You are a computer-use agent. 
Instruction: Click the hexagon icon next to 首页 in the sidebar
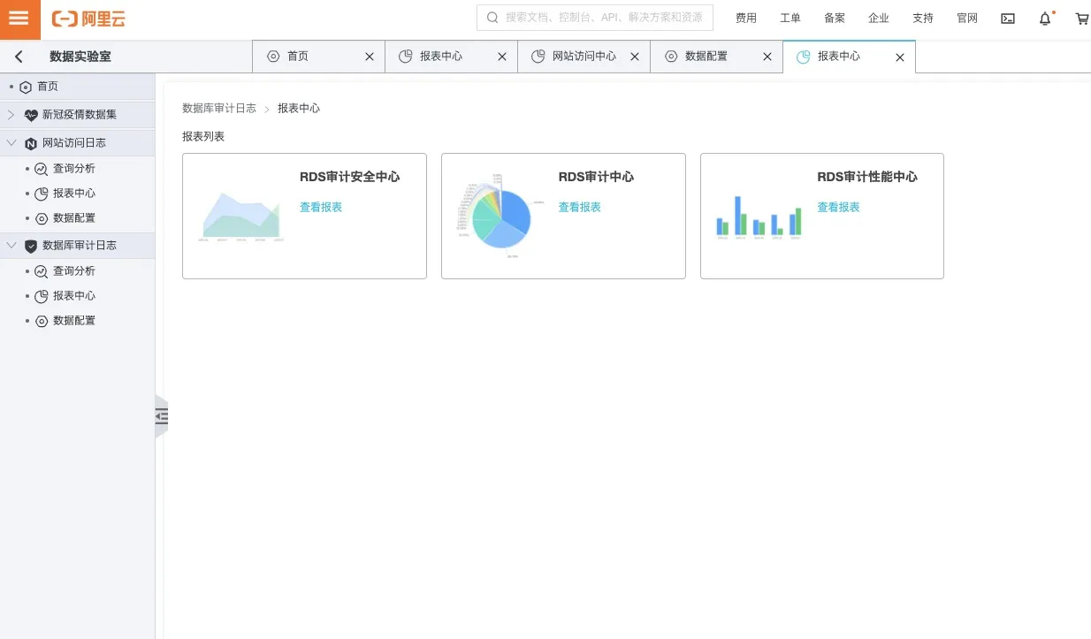26,87
